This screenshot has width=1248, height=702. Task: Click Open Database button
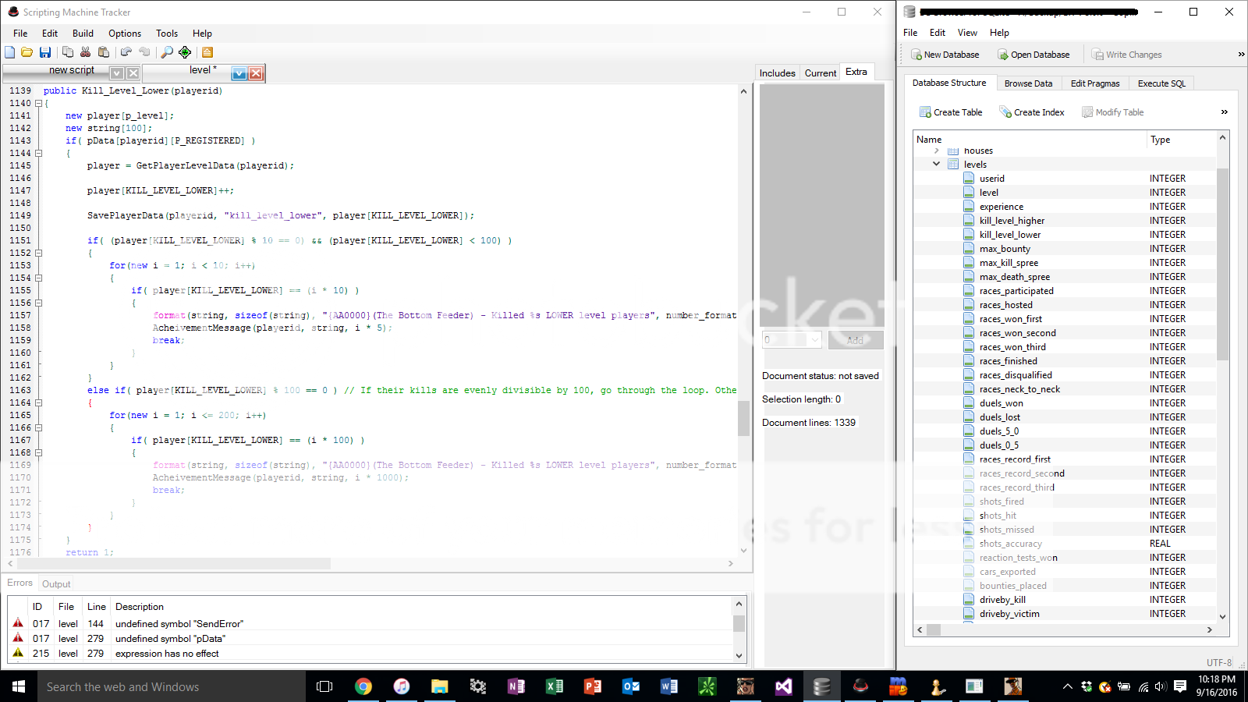click(1033, 55)
